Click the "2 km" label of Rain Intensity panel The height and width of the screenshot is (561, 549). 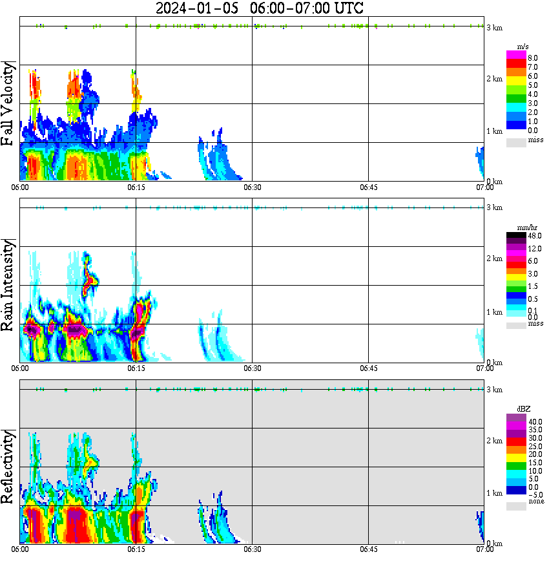[x=495, y=259]
